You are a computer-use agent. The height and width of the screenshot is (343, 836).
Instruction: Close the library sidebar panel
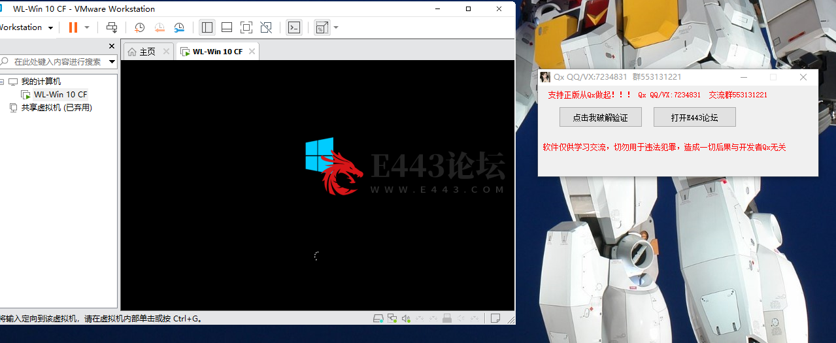pyautogui.click(x=112, y=46)
